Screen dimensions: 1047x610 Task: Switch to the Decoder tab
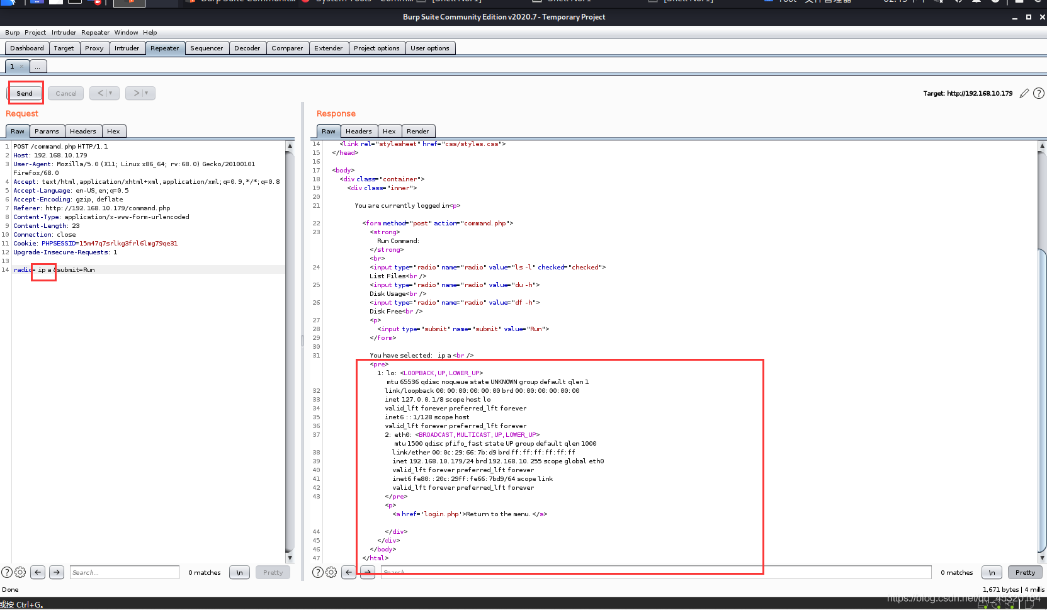(247, 48)
